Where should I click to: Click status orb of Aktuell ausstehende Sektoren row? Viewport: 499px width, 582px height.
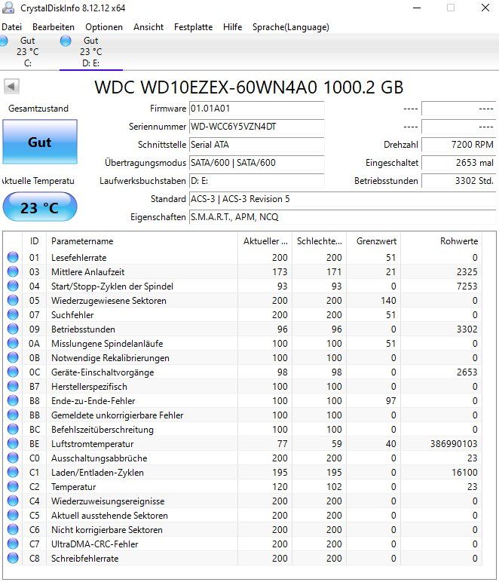[x=13, y=515]
